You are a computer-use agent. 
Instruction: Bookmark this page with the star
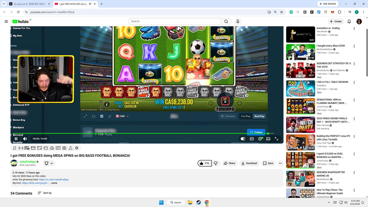(x=282, y=12)
